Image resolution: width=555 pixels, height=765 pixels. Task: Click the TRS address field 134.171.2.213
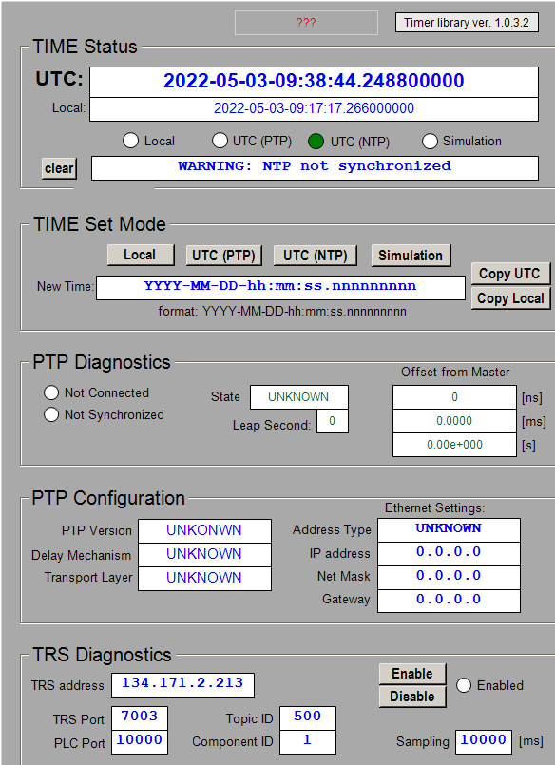(x=182, y=685)
